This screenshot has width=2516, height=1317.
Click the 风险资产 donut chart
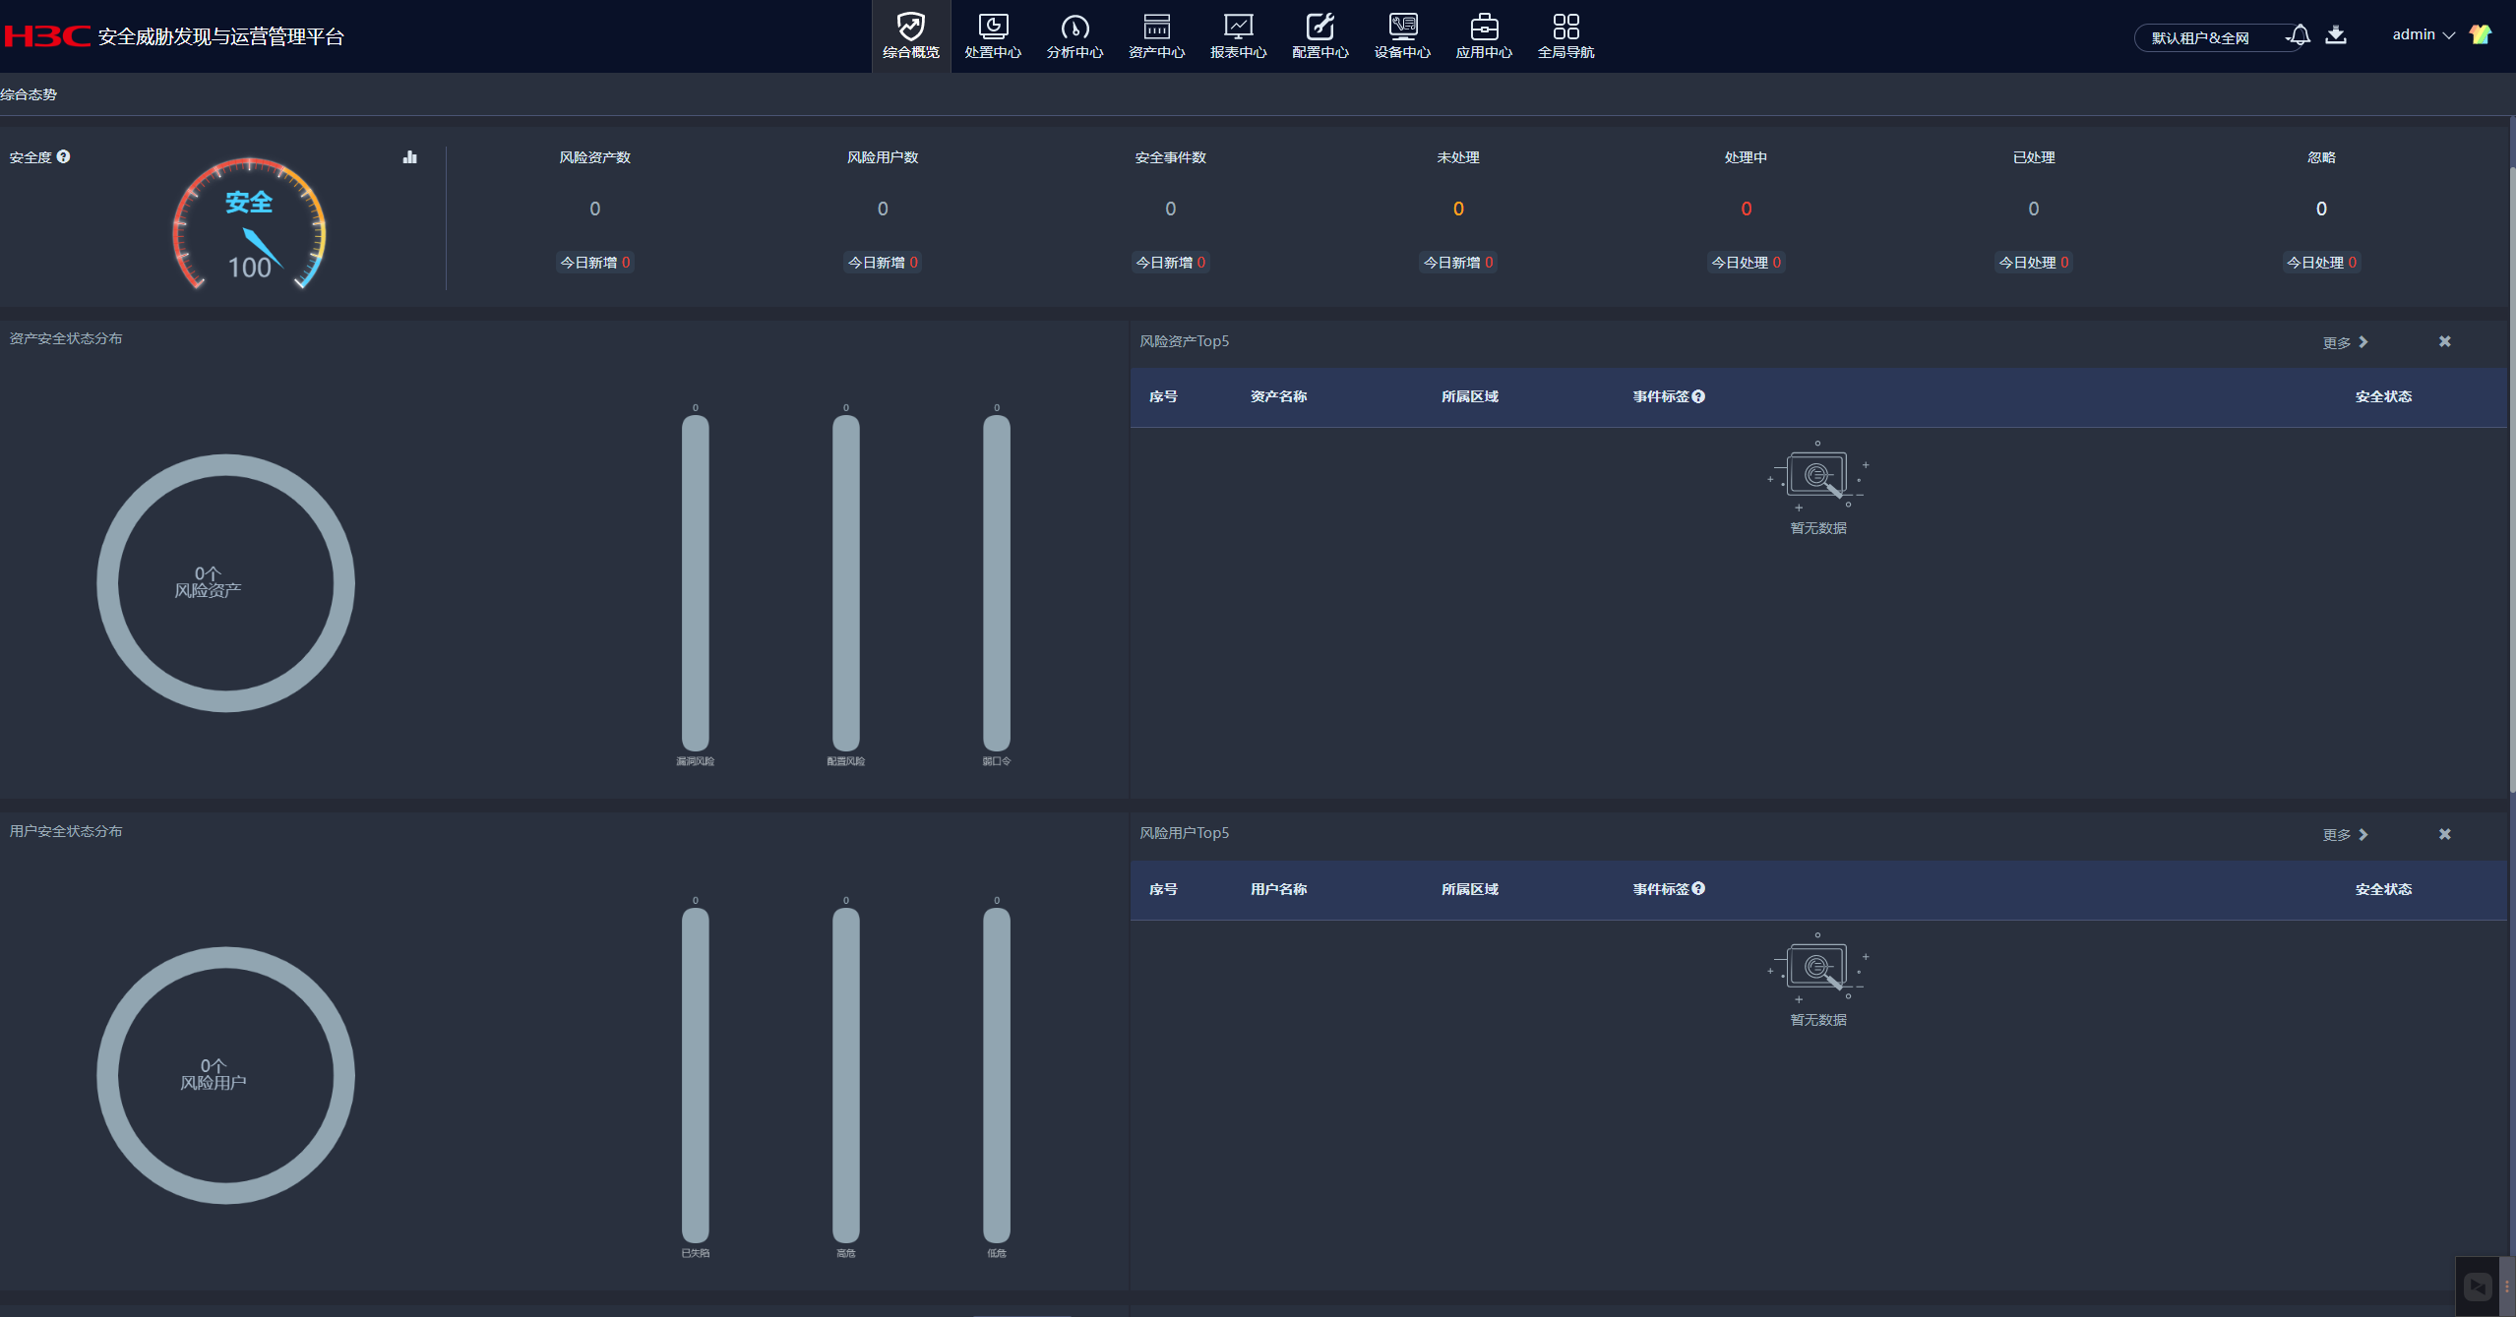(225, 582)
